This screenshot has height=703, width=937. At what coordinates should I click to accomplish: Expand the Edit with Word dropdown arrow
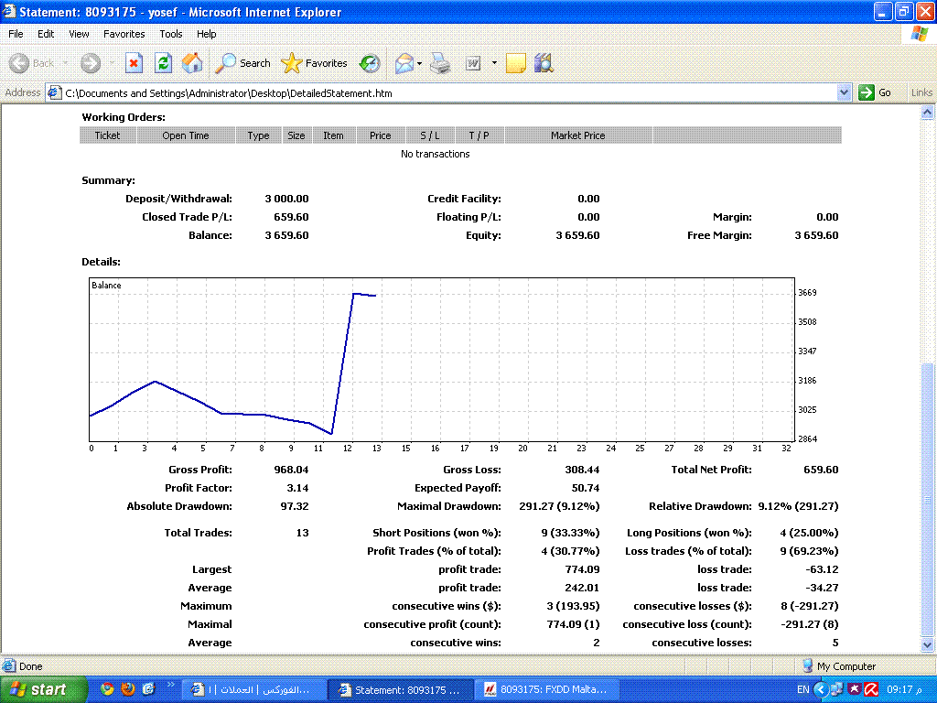point(494,63)
